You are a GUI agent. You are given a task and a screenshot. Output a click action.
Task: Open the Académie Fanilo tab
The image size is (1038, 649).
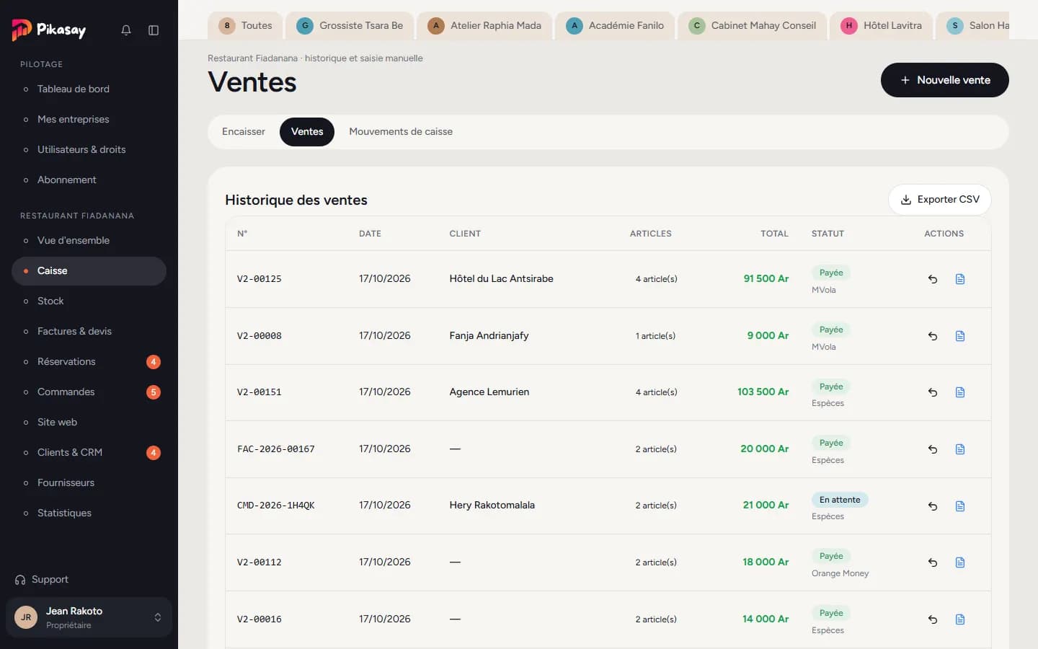[615, 26]
